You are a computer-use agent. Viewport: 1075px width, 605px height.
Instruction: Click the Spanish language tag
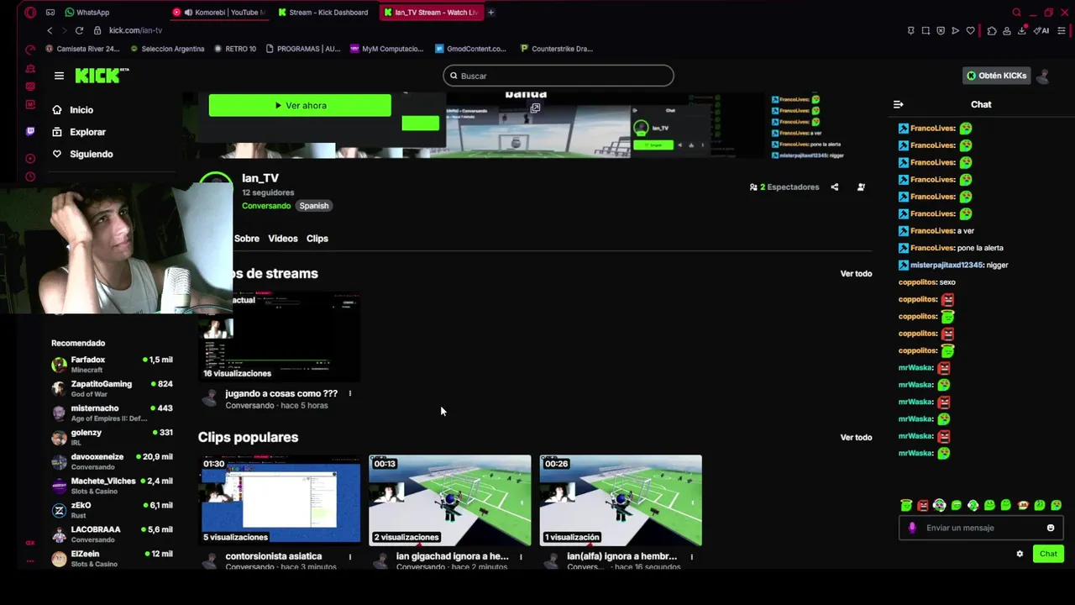pyautogui.click(x=314, y=206)
